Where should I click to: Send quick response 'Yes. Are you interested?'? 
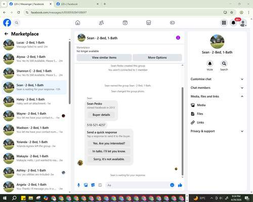pyautogui.click(x=109, y=143)
